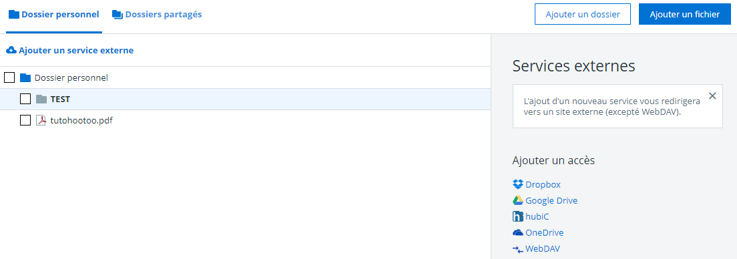Open the Google Drive access link
Image resolution: width=737 pixels, height=259 pixels.
[x=551, y=200]
